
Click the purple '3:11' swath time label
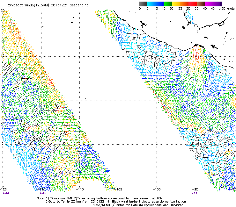[x=194, y=193]
